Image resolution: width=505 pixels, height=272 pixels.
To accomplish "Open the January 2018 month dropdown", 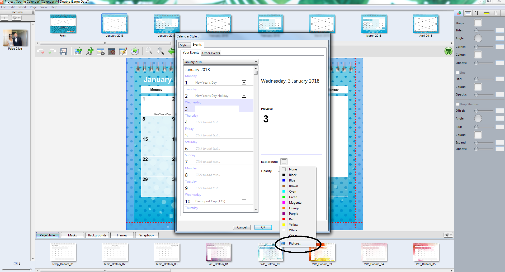I will (221, 62).
